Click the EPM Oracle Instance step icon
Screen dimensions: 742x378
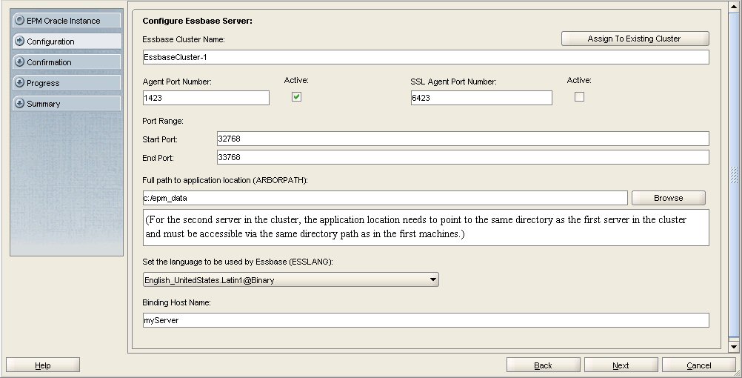tap(19, 20)
